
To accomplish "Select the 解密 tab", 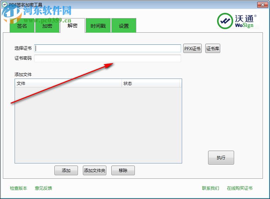I will point(73,26).
